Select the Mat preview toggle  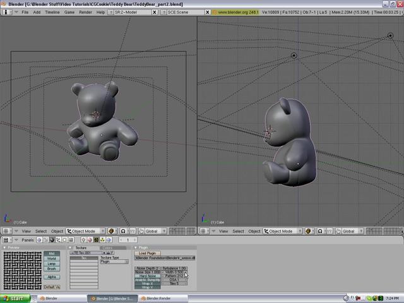(52, 254)
